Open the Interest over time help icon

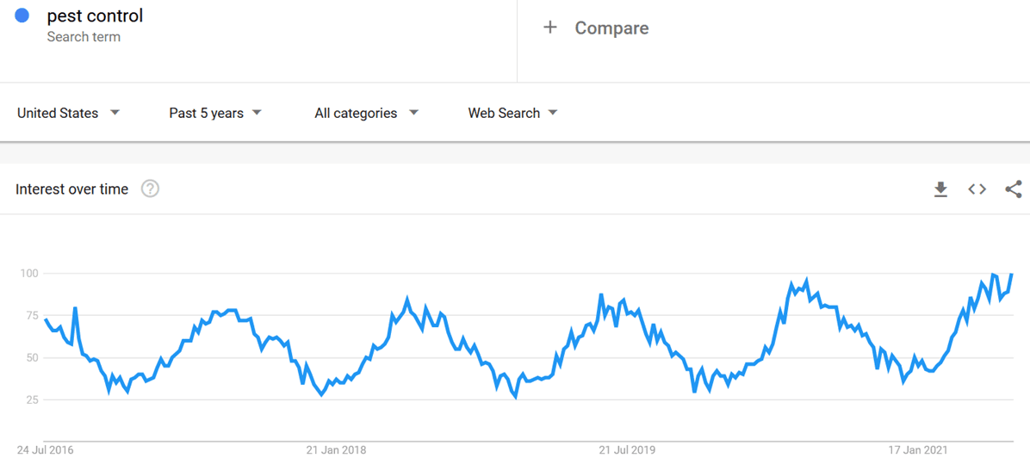point(151,189)
